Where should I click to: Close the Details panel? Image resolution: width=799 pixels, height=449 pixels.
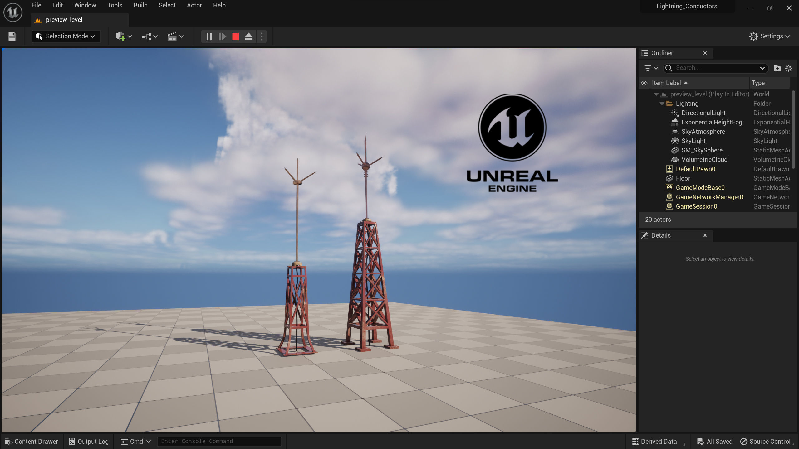(705, 235)
